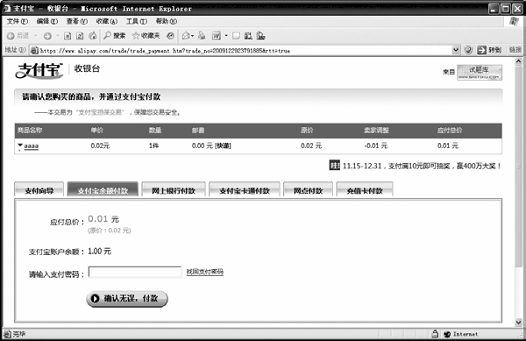Click the page icon in address bar
The height and width of the screenshot is (341, 526).
pos(34,51)
